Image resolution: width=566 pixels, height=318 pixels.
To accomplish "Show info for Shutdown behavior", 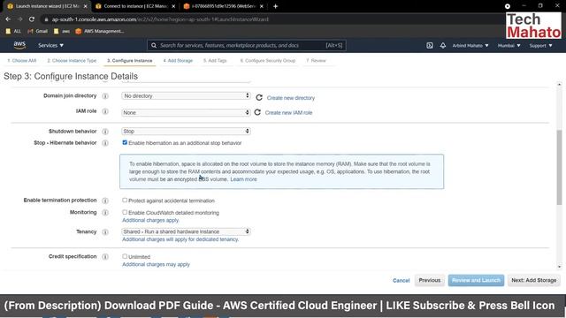I will tap(105, 132).
